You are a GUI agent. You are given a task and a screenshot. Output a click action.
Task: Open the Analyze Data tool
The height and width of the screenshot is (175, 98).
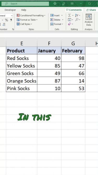point(89,20)
